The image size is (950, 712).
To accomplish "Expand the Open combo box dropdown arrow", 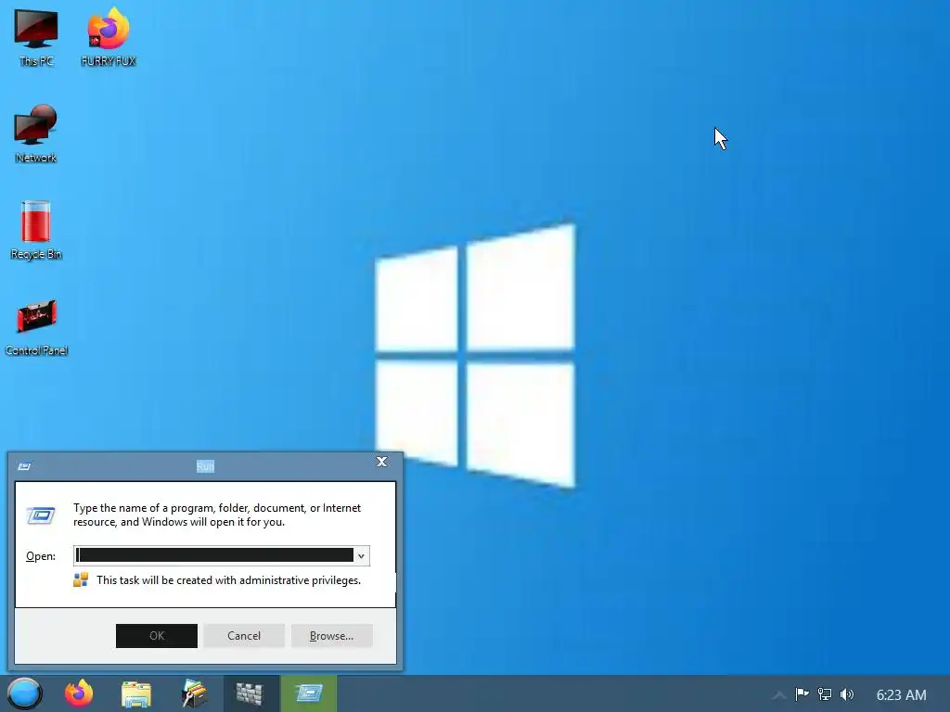I will [x=361, y=556].
